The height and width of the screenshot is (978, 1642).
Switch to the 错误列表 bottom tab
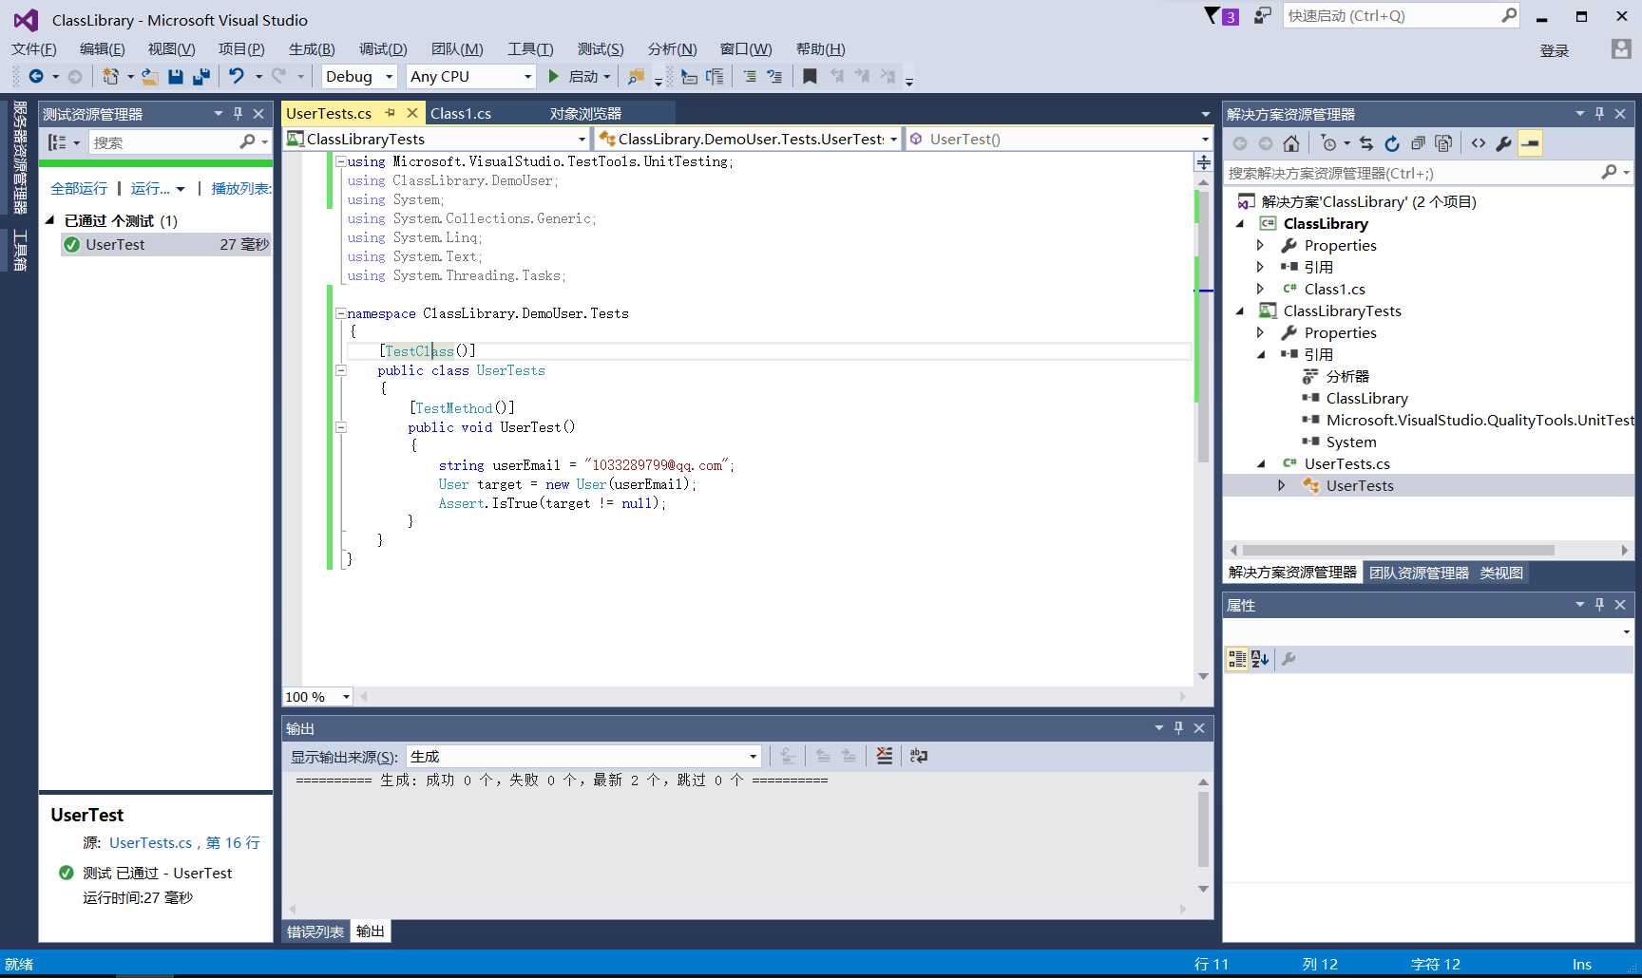tap(315, 931)
